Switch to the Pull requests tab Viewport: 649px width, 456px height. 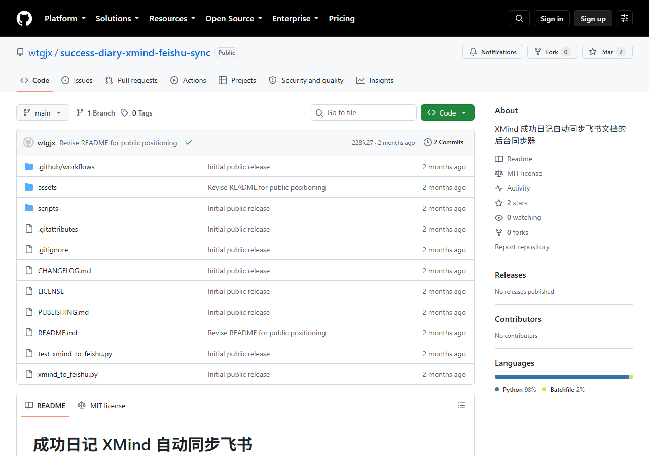pos(131,80)
